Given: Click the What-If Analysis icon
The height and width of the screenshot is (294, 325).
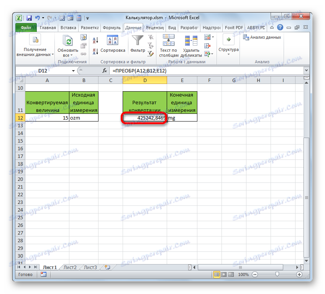Looking at the screenshot, I should (207, 54).
